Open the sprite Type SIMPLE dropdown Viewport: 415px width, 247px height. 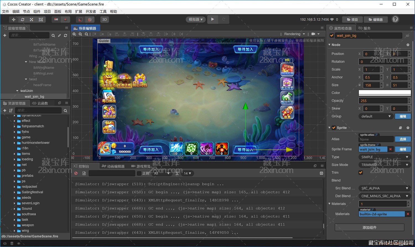click(x=385, y=157)
